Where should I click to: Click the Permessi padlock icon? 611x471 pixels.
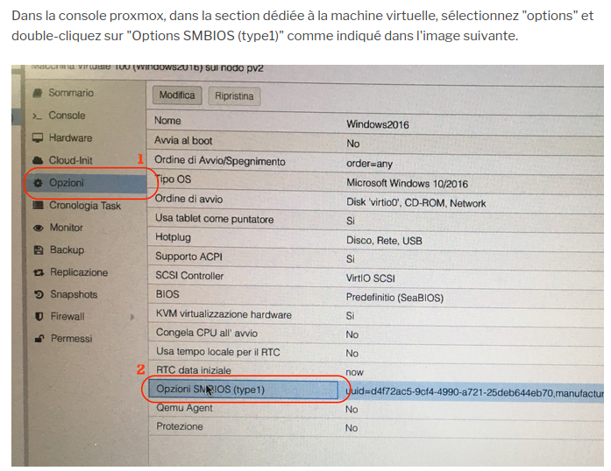click(x=39, y=339)
